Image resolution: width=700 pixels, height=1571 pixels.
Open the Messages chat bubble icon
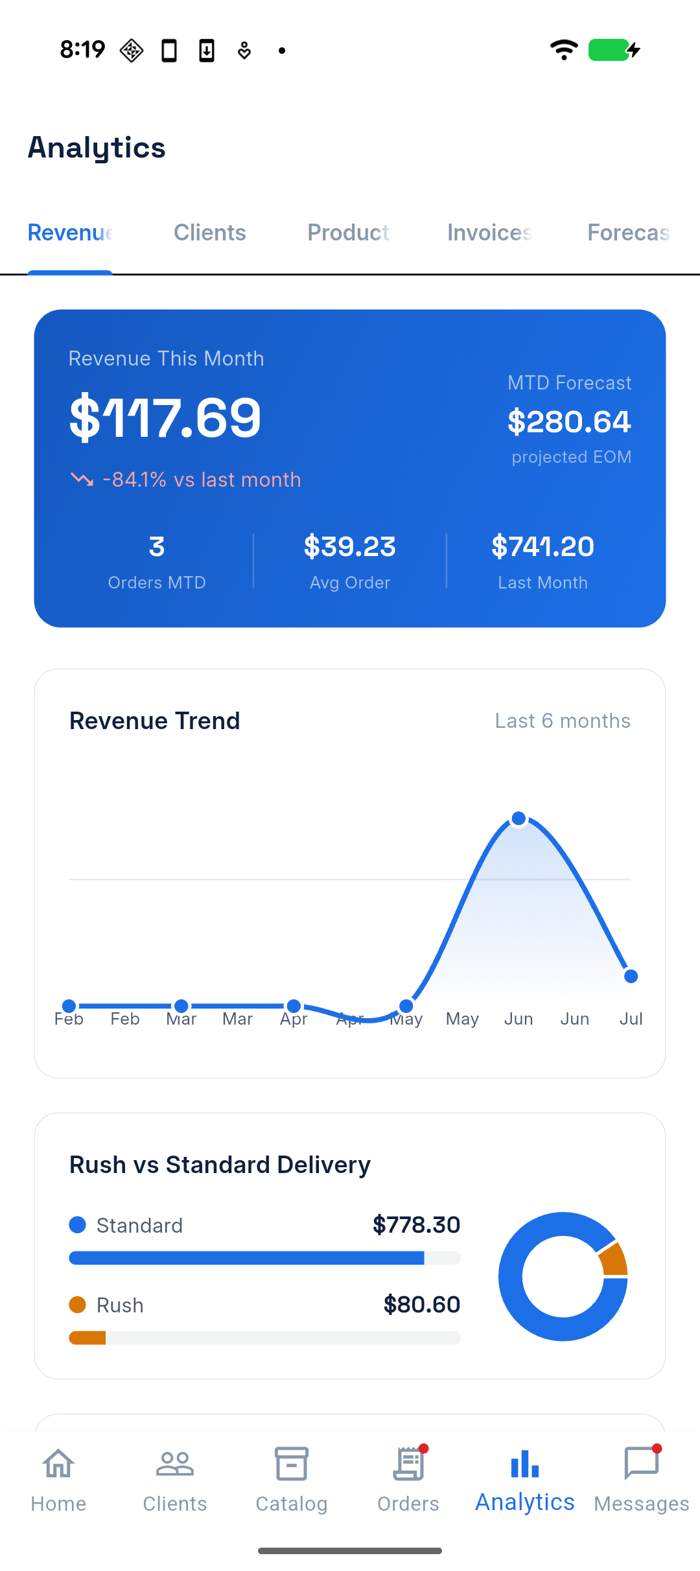pos(642,1464)
